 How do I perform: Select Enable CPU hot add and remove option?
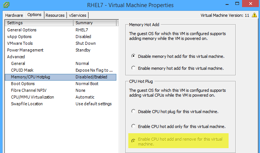point(134,141)
